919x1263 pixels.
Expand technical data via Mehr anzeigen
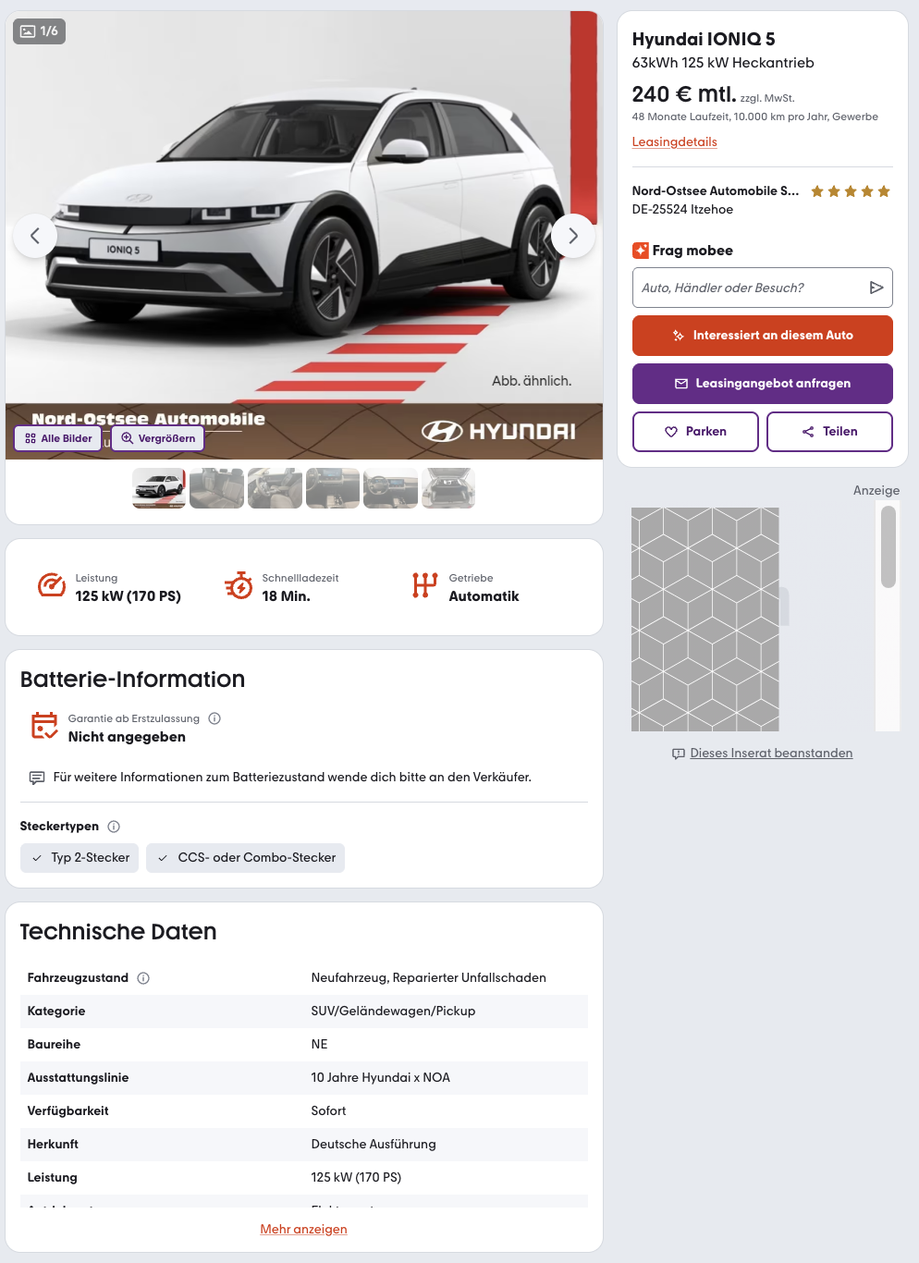pos(303,1229)
